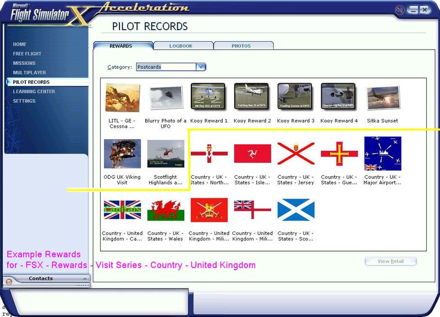440x317 pixels.
Task: Select the Blurry Photo of a UFO image
Action: click(x=166, y=98)
